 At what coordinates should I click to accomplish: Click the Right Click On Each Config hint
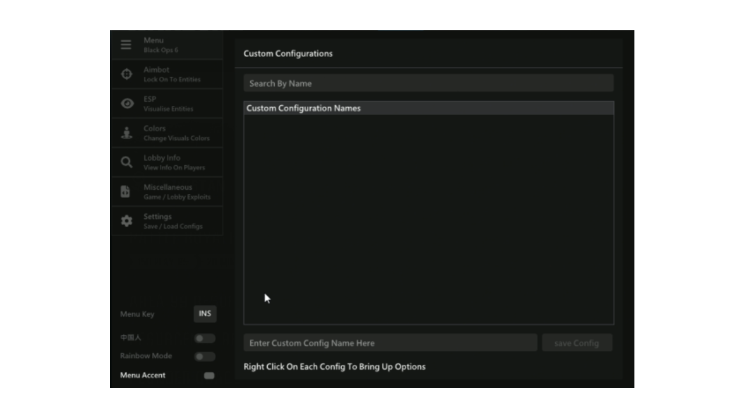[x=335, y=367]
